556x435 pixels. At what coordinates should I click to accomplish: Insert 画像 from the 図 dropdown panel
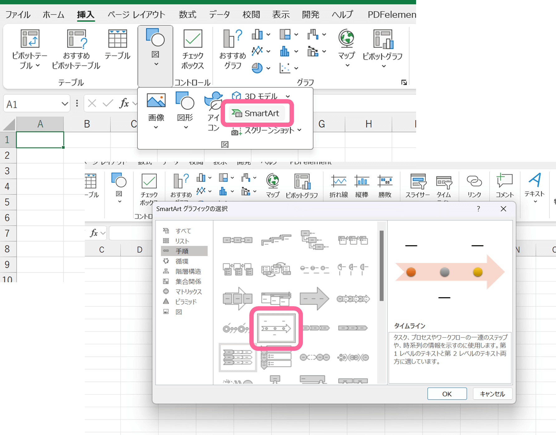[156, 111]
